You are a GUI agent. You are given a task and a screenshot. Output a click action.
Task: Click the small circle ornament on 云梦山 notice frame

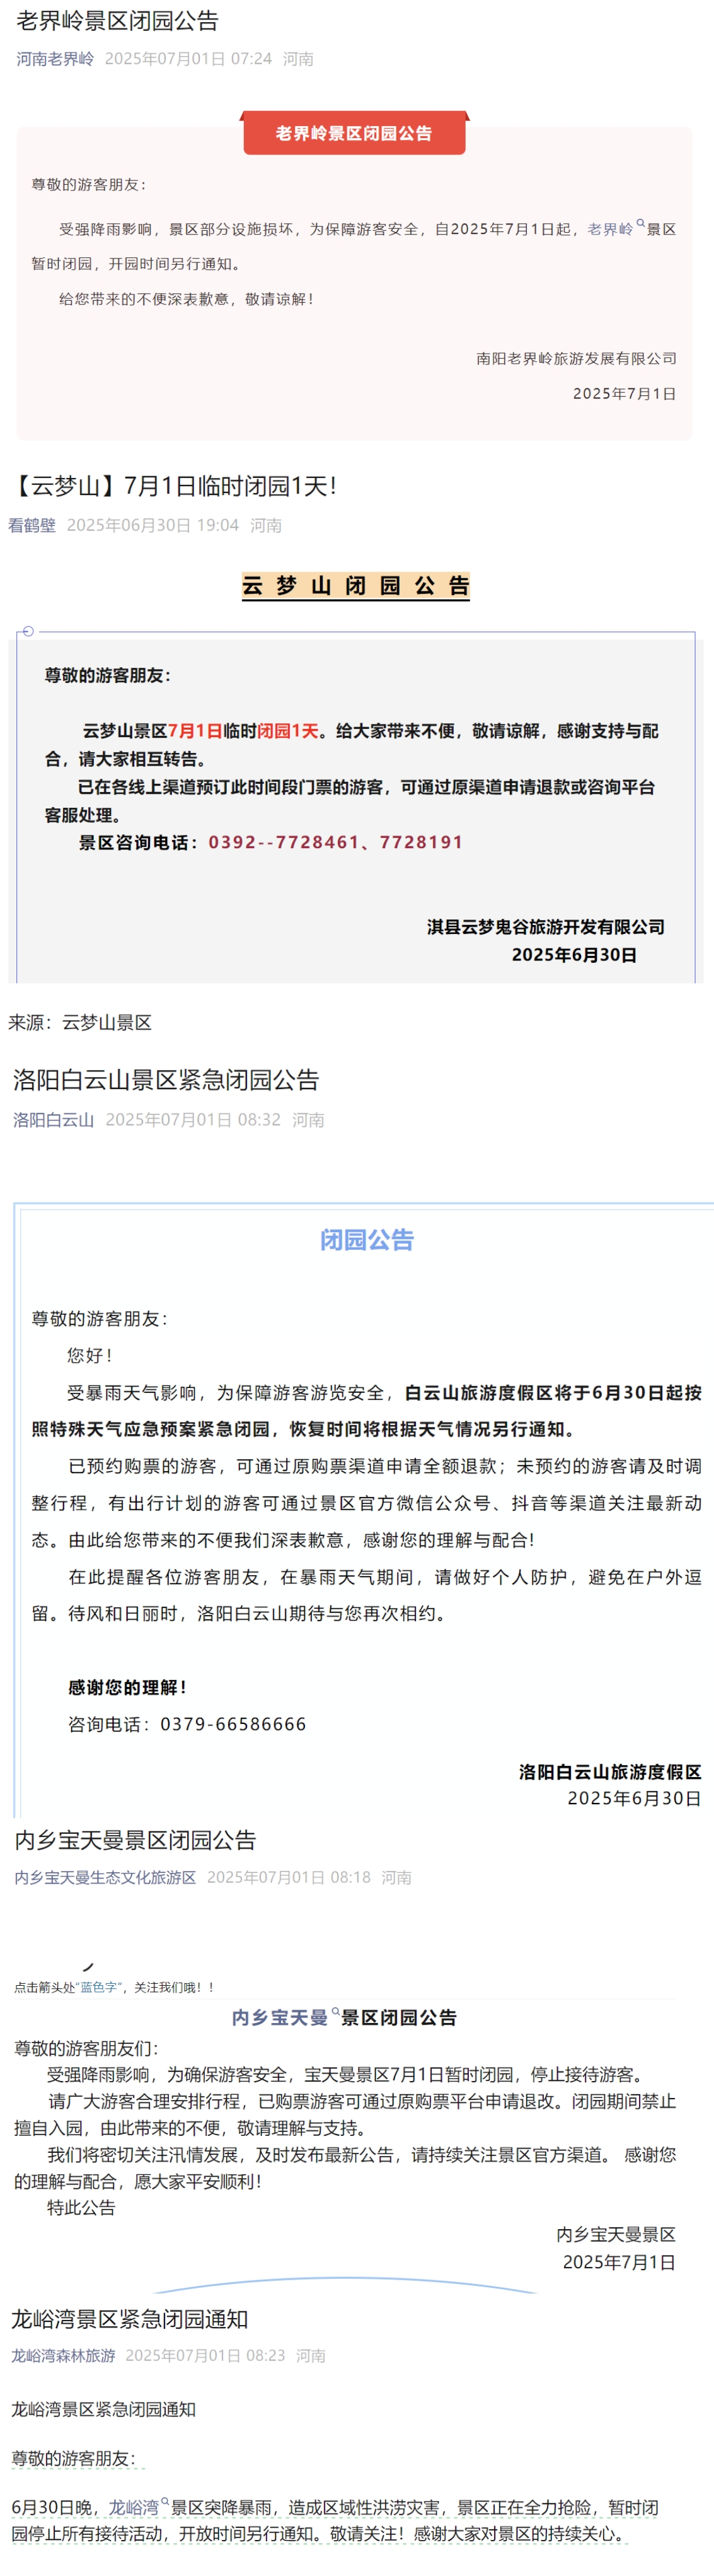pyautogui.click(x=28, y=631)
